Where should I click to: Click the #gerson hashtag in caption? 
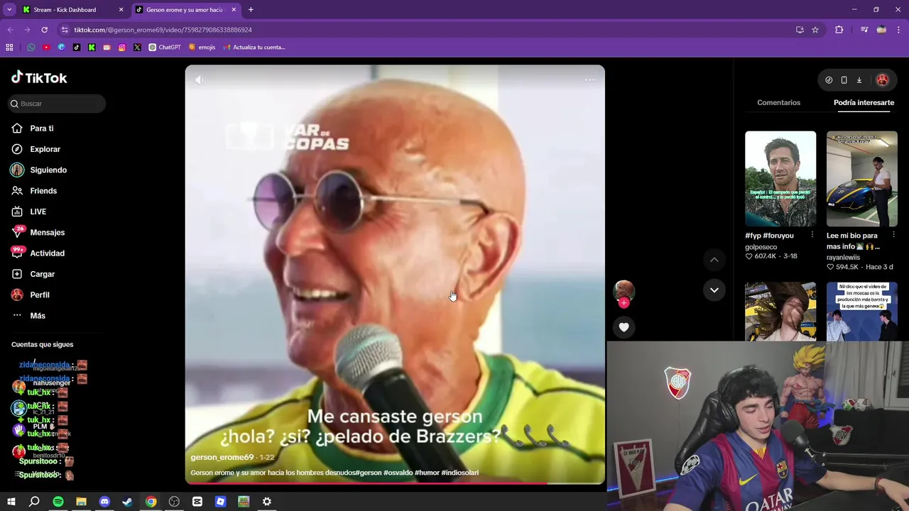click(368, 473)
